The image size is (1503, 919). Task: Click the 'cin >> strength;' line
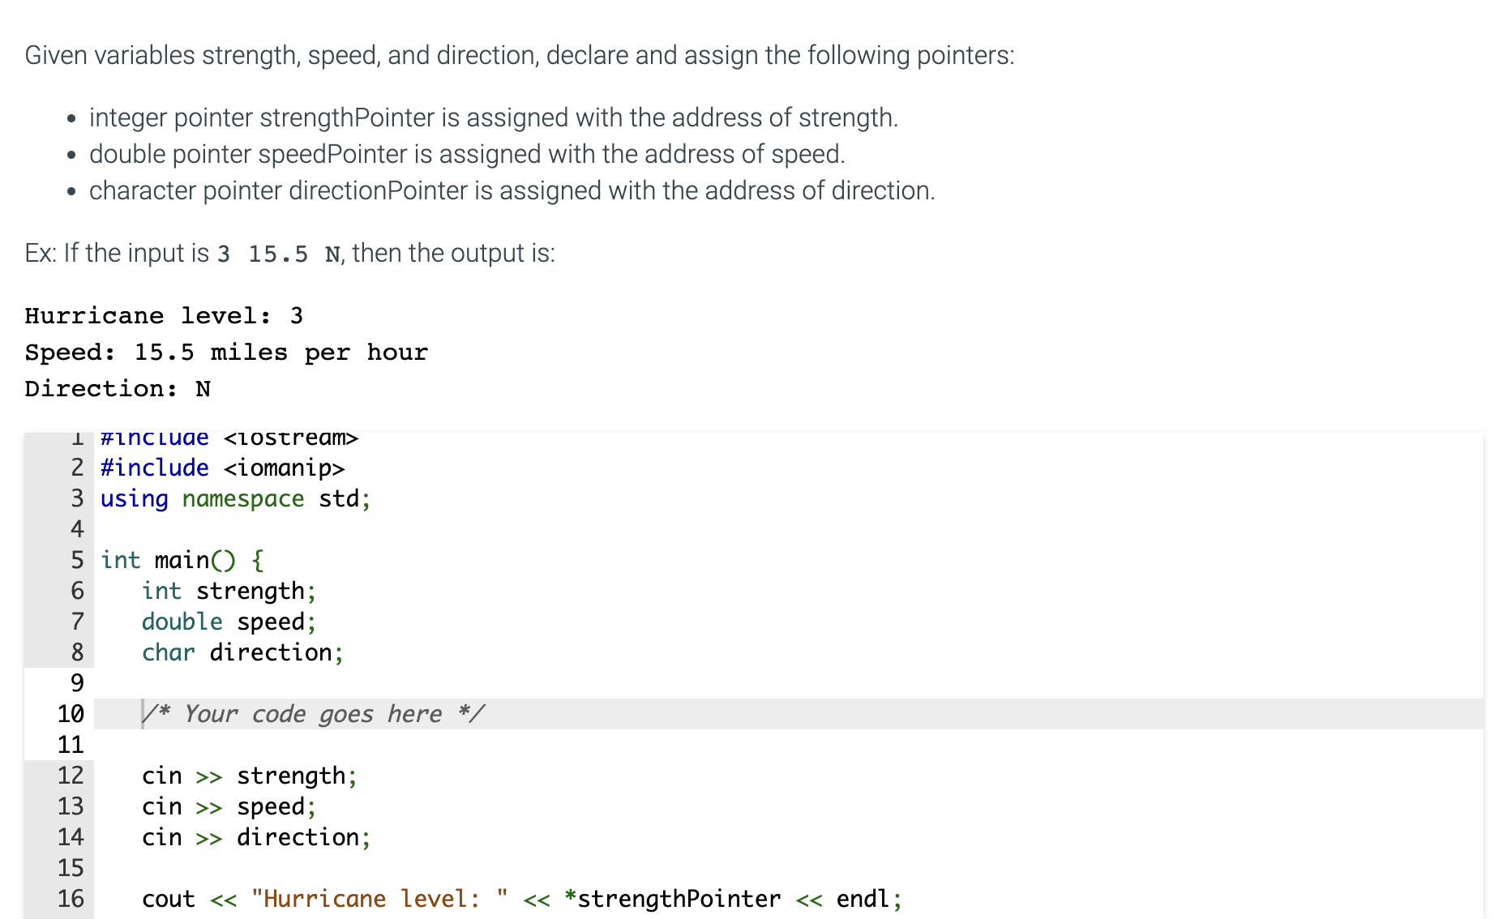tap(249, 776)
